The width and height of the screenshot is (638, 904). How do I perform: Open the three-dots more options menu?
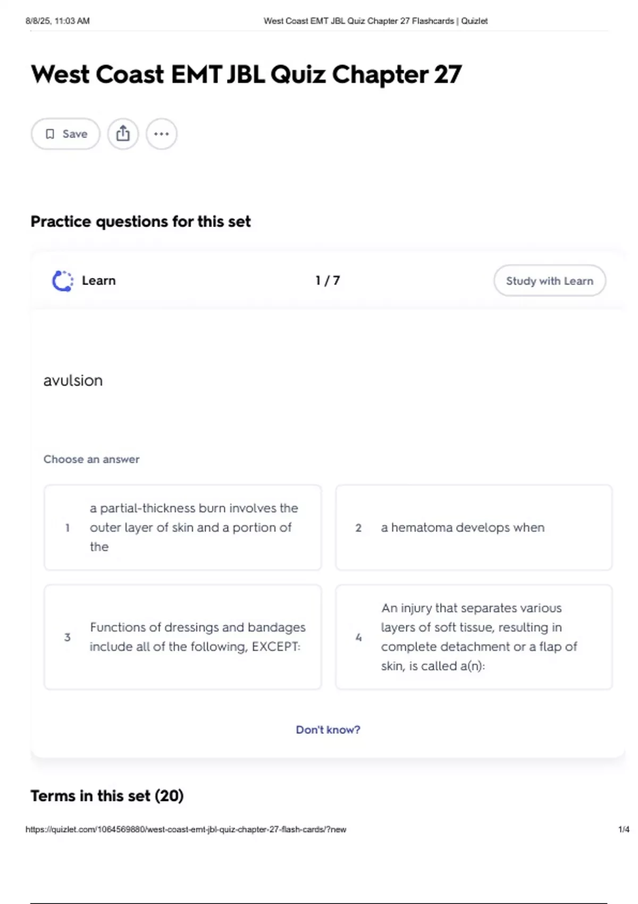[x=162, y=134]
